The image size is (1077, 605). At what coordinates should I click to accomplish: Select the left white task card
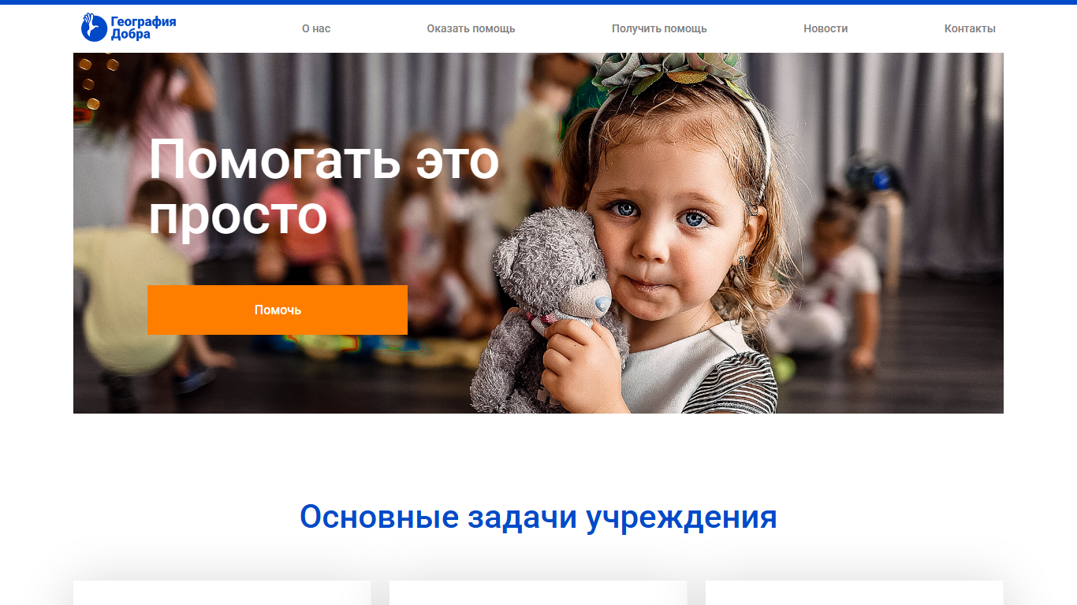[x=222, y=593]
